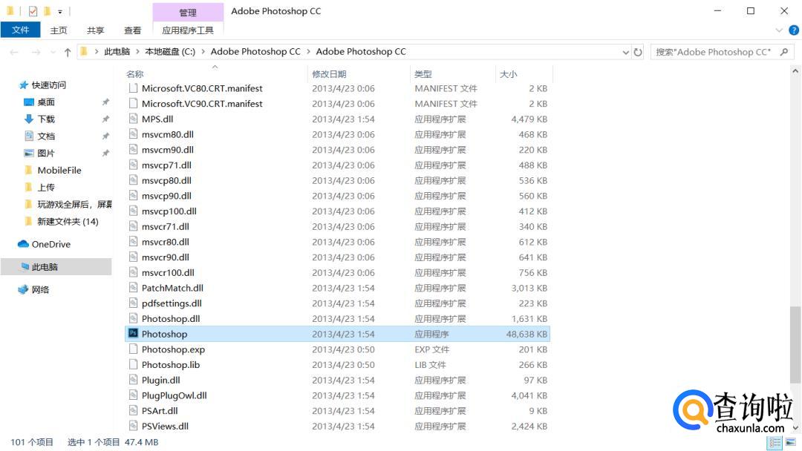Select the MPS.dll file icon
Image resolution: width=802 pixels, height=451 pixels.
(x=133, y=119)
